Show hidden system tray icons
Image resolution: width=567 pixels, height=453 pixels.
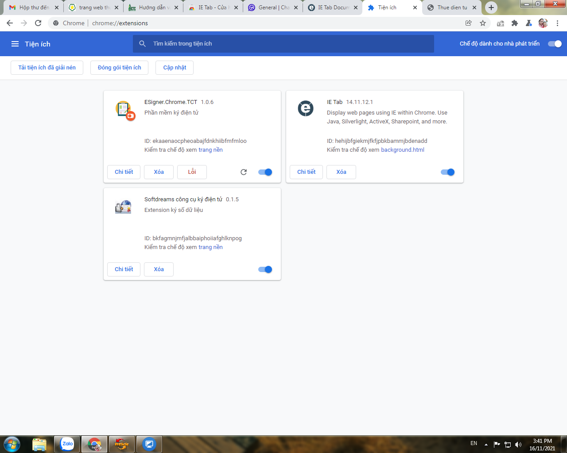(486, 444)
